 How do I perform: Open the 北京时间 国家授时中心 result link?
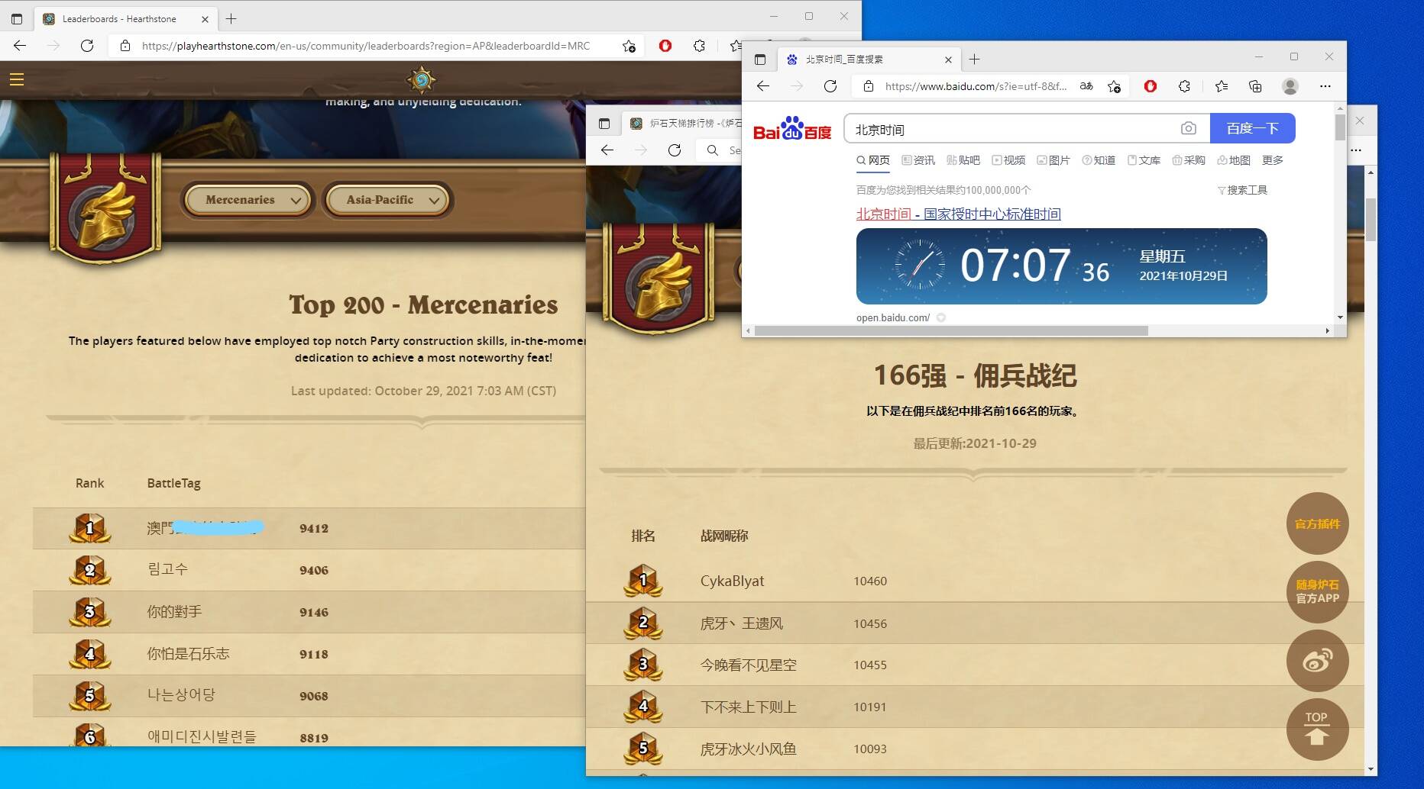[958, 214]
